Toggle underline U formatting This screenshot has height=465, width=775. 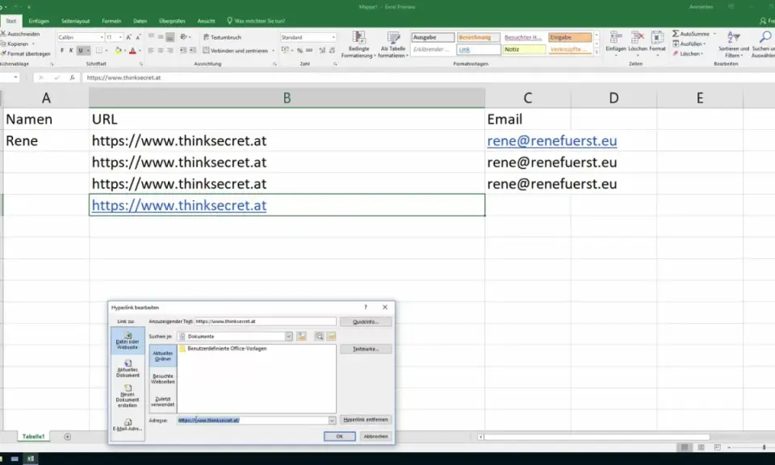click(81, 50)
